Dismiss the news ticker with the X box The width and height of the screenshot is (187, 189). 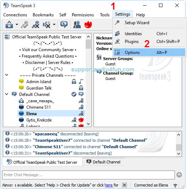point(124,185)
